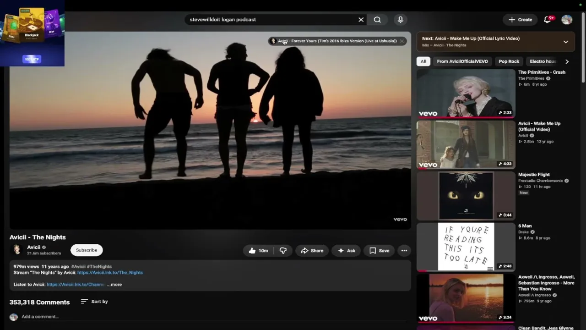Open The Primitives - Crash thumbnail
This screenshot has width=586, height=330.
coord(466,93)
